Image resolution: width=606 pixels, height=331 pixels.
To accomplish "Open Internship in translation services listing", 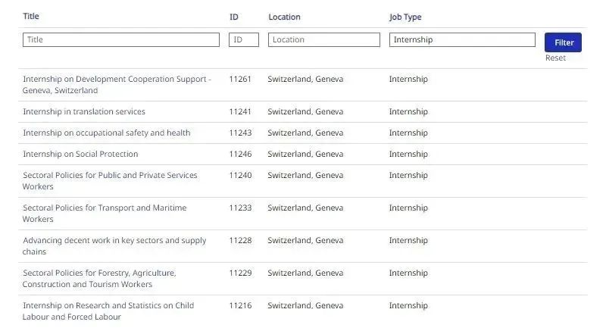I will (84, 111).
